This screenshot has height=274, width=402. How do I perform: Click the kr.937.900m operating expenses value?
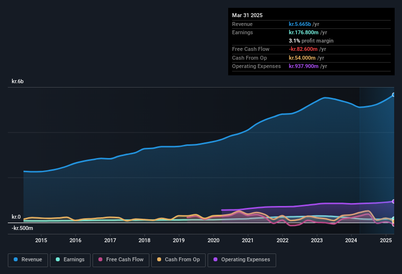[x=304, y=67]
